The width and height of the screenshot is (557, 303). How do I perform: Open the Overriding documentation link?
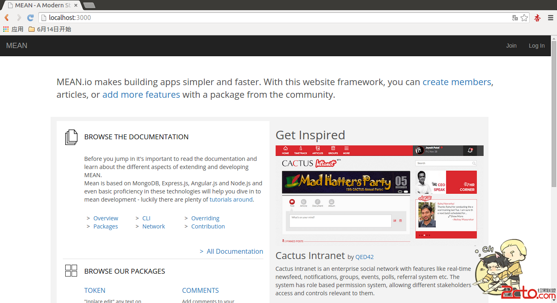205,218
